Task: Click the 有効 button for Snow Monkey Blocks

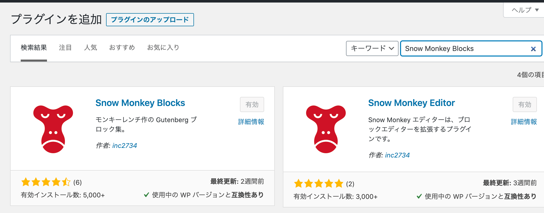Action: point(252,104)
